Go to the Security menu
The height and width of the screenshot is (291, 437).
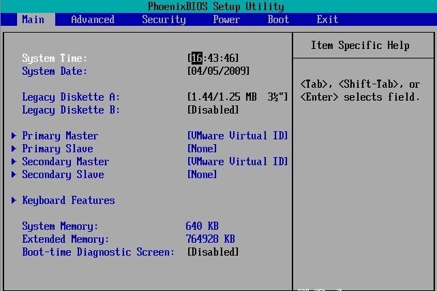[x=164, y=20]
